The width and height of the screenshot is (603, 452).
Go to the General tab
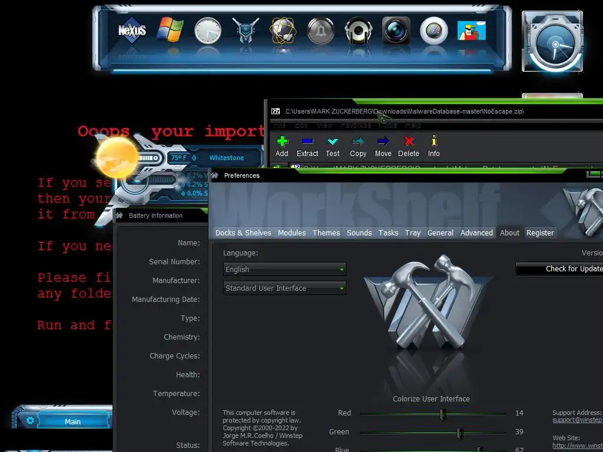(440, 232)
